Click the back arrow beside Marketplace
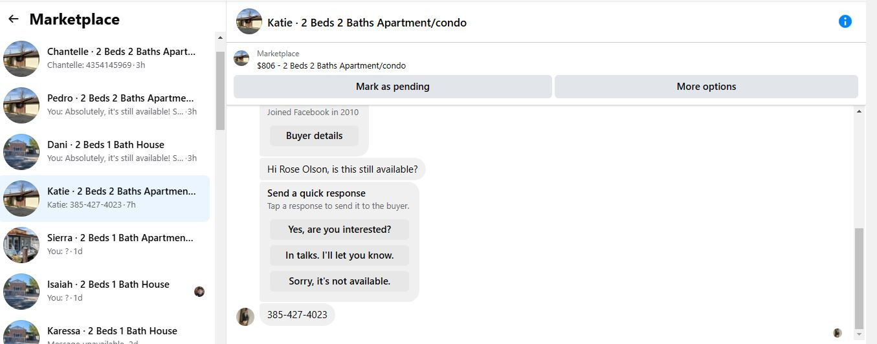This screenshot has width=877, height=344. pyautogui.click(x=14, y=19)
